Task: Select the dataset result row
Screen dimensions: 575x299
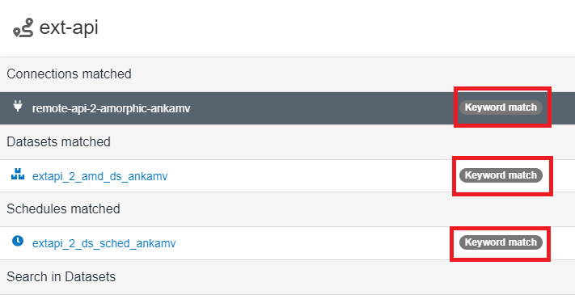Action: tap(288, 176)
